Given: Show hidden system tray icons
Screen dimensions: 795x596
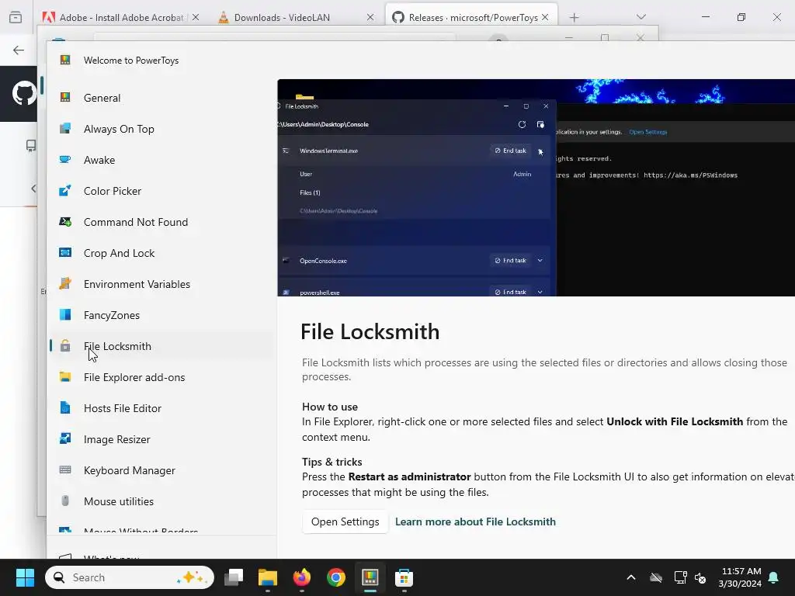Looking at the screenshot, I should (631, 577).
